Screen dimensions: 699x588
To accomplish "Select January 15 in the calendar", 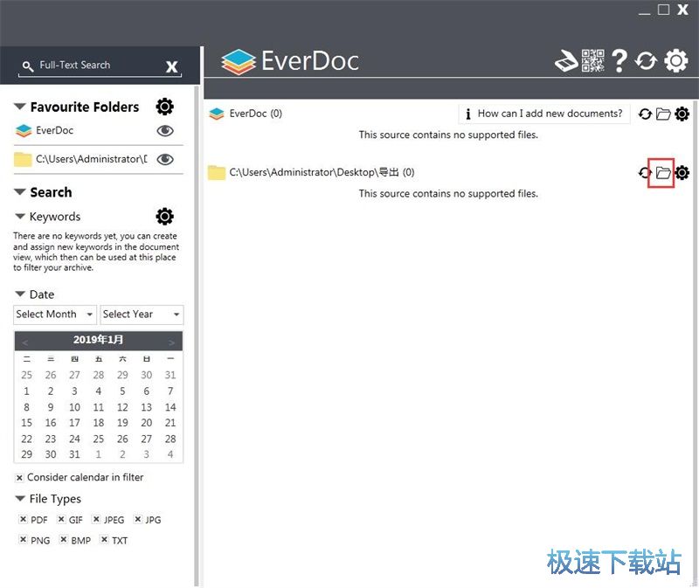I will (27, 423).
